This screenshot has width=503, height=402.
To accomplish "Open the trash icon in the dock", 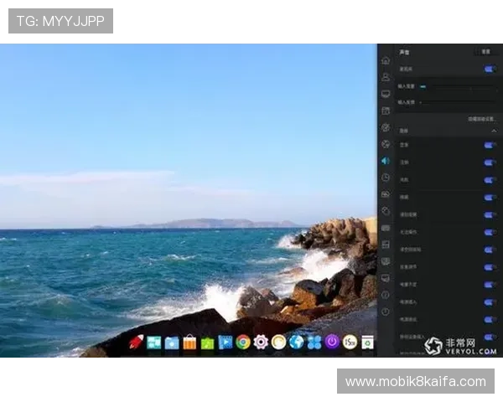I will [x=367, y=342].
